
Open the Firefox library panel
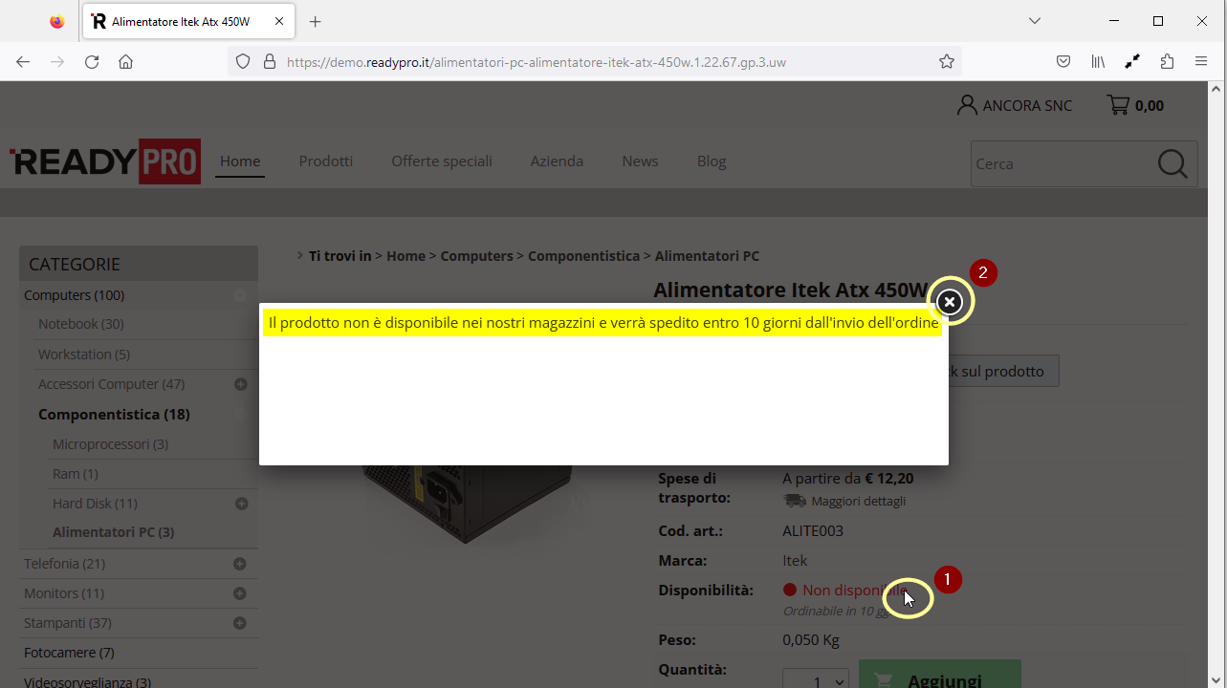point(1098,61)
